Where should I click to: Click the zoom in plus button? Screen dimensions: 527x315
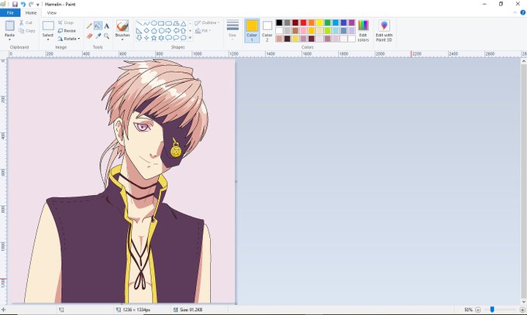522,310
